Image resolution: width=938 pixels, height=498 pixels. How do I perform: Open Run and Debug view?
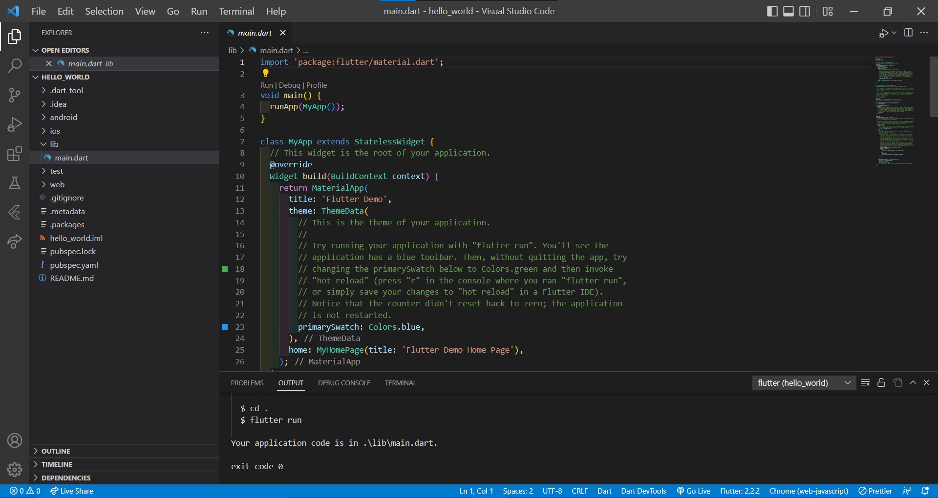15,124
